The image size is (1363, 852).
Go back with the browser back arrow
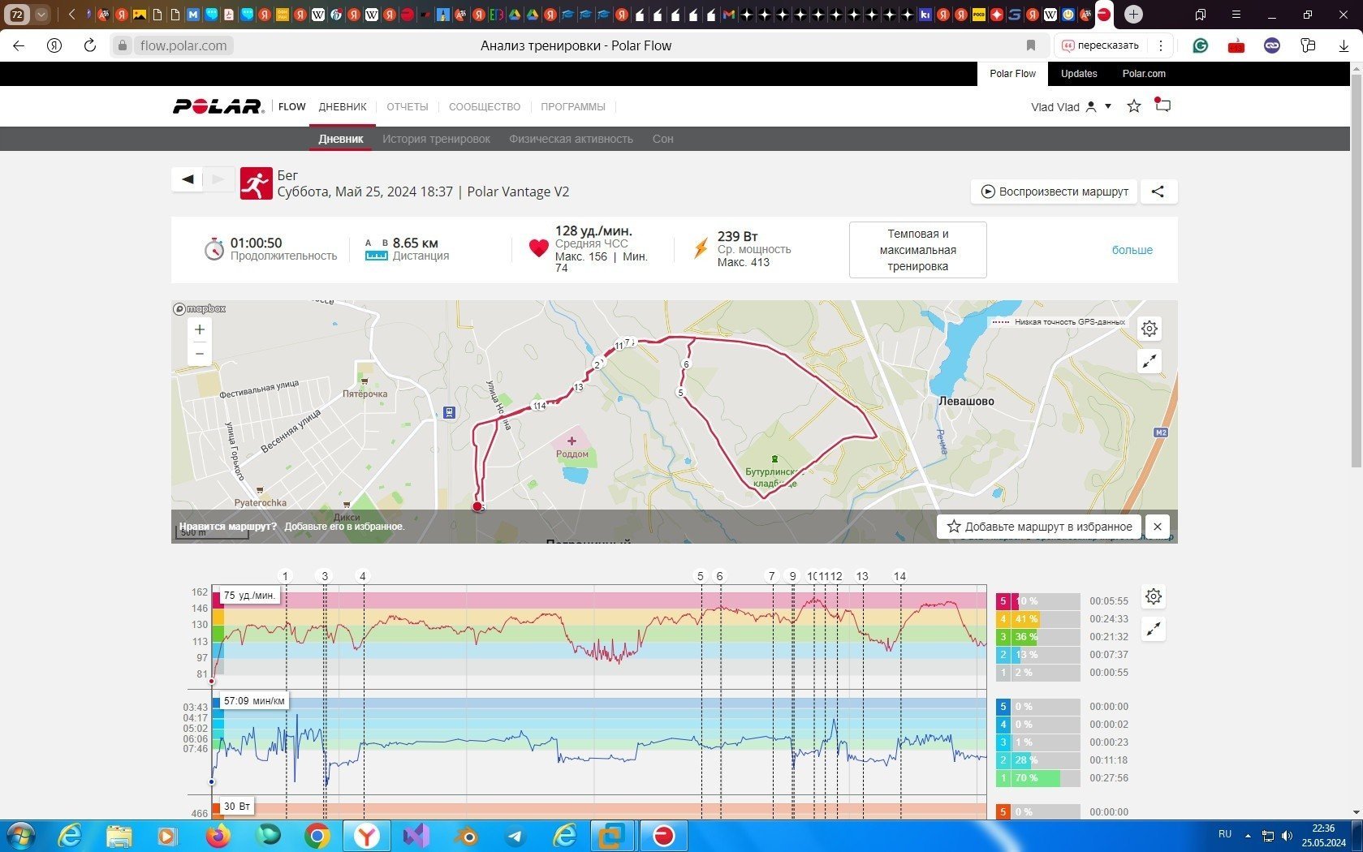point(19,45)
